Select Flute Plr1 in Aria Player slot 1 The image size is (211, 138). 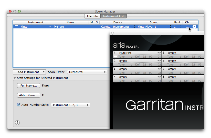[125, 53]
